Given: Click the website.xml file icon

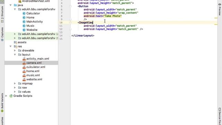Looking at the screenshot, I should point(24,80).
